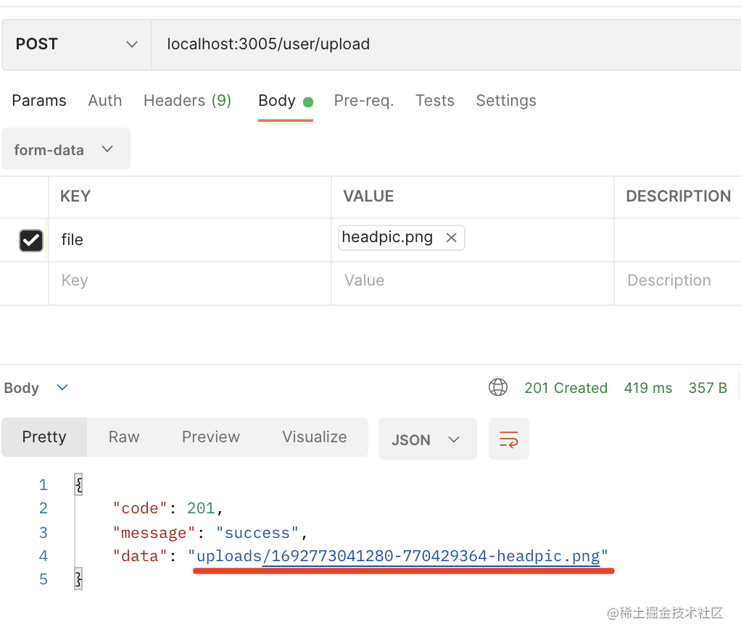The height and width of the screenshot is (638, 741).
Task: Uncheck the file row checkbox
Action: (x=31, y=240)
